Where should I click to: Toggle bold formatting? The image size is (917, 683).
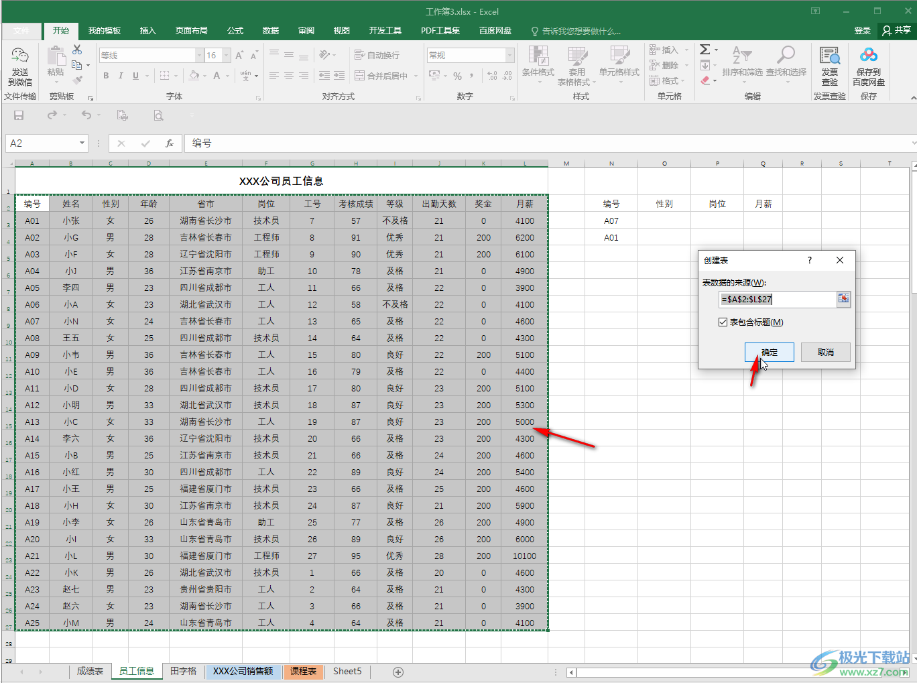pos(106,76)
